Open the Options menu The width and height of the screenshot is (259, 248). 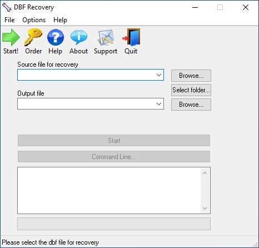click(34, 20)
